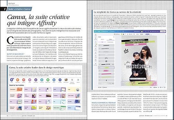Open the Brochure model card
The image size is (174, 120).
pos(30,102)
